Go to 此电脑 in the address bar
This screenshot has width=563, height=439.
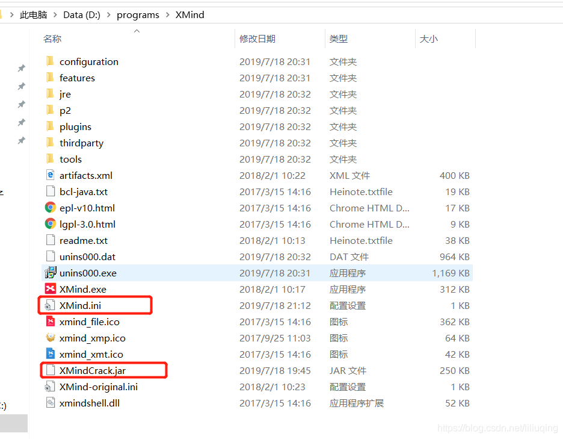34,14
